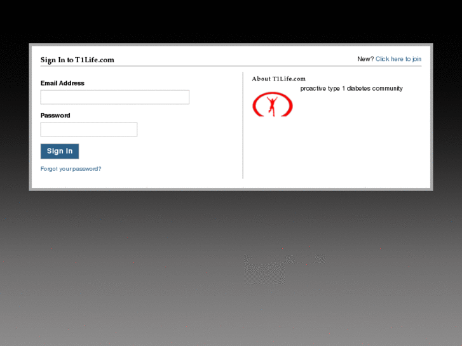Click the Email Address input field
Viewport: 462px width, 346px height.
coord(115,97)
